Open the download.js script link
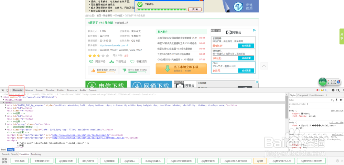The image size is (344, 165). (x=81, y=135)
